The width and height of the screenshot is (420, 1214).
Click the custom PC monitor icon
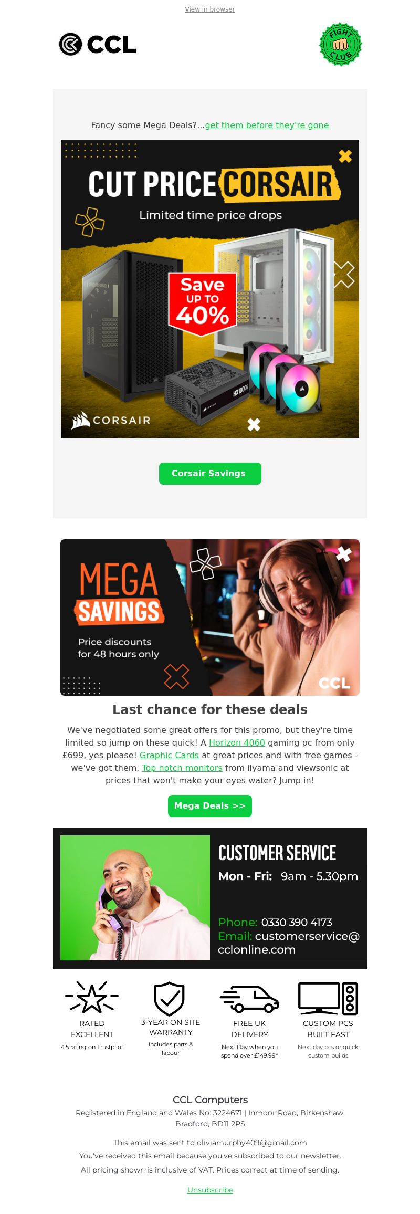[x=328, y=998]
